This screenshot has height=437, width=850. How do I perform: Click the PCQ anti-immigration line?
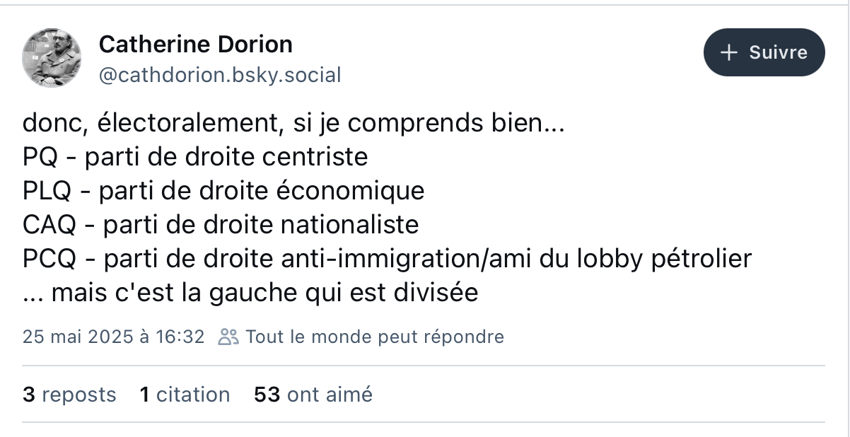pyautogui.click(x=388, y=259)
